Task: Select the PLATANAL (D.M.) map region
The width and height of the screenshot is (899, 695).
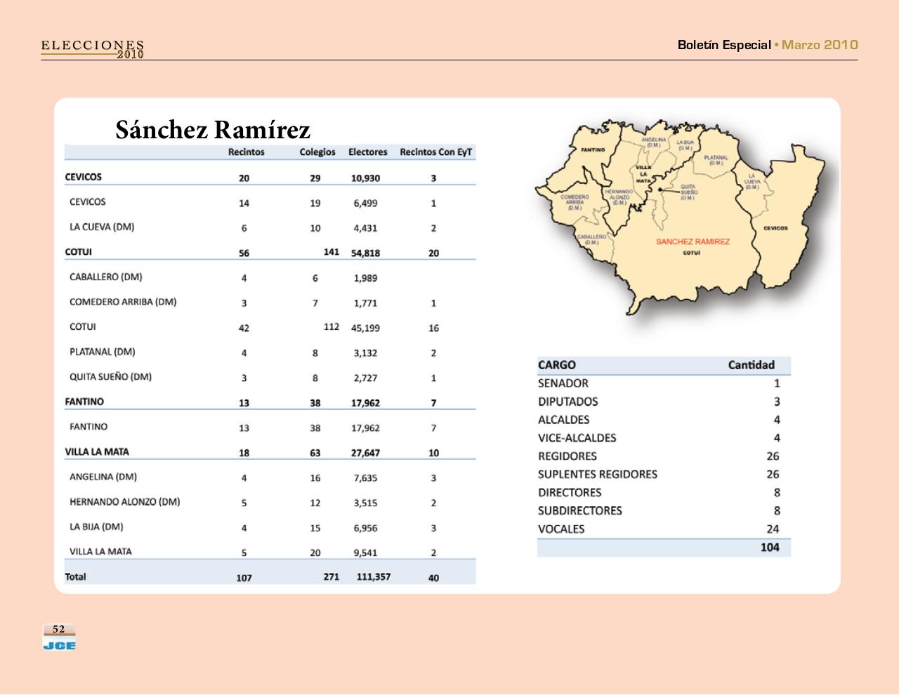Action: pyautogui.click(x=716, y=159)
